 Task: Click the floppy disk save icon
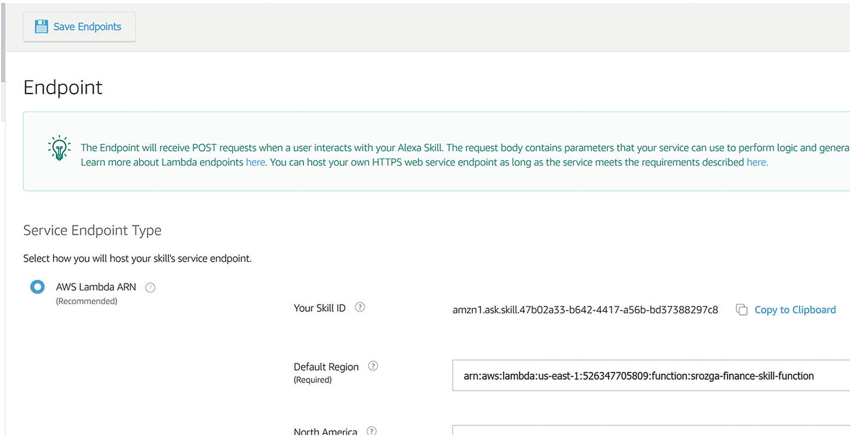(41, 27)
